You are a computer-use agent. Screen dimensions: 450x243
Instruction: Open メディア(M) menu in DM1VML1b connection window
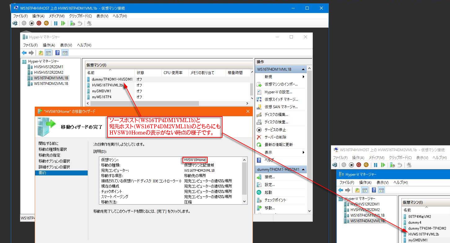point(57,16)
